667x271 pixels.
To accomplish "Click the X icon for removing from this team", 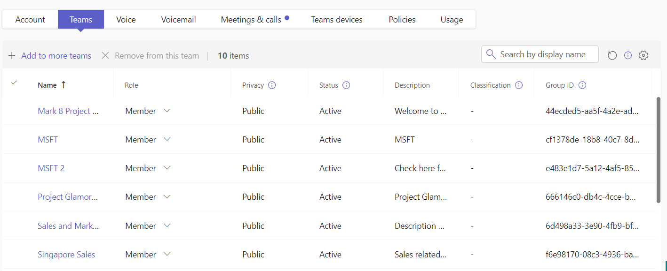I will [x=105, y=55].
